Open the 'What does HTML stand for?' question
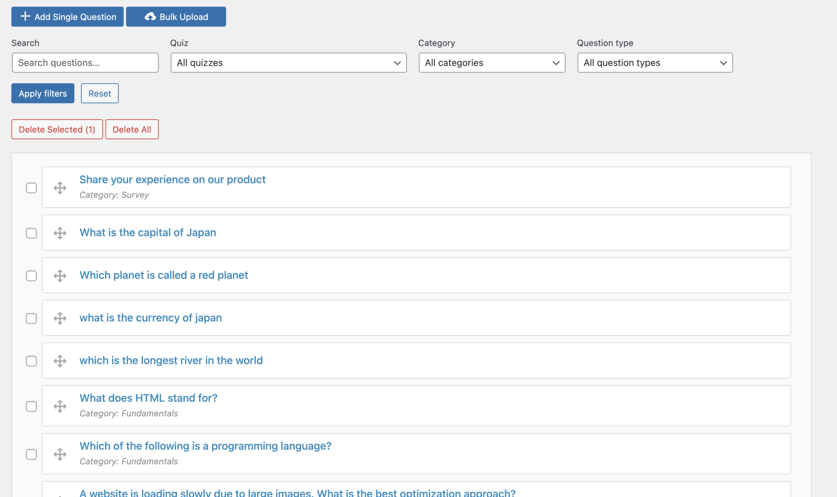The image size is (837, 497). [148, 398]
